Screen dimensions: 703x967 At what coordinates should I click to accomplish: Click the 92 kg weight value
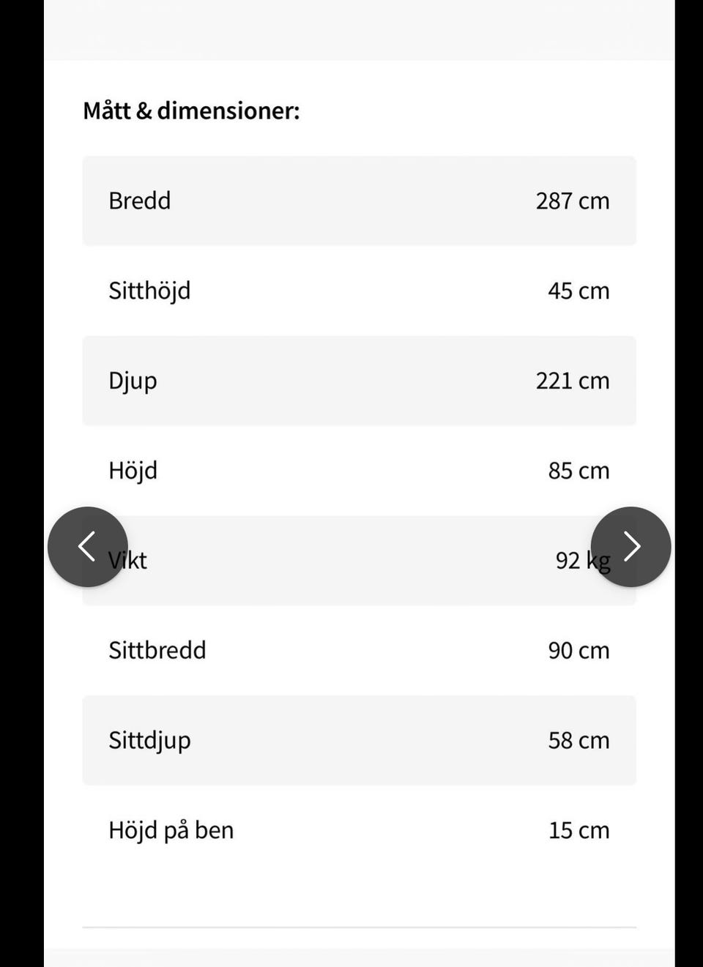(583, 561)
